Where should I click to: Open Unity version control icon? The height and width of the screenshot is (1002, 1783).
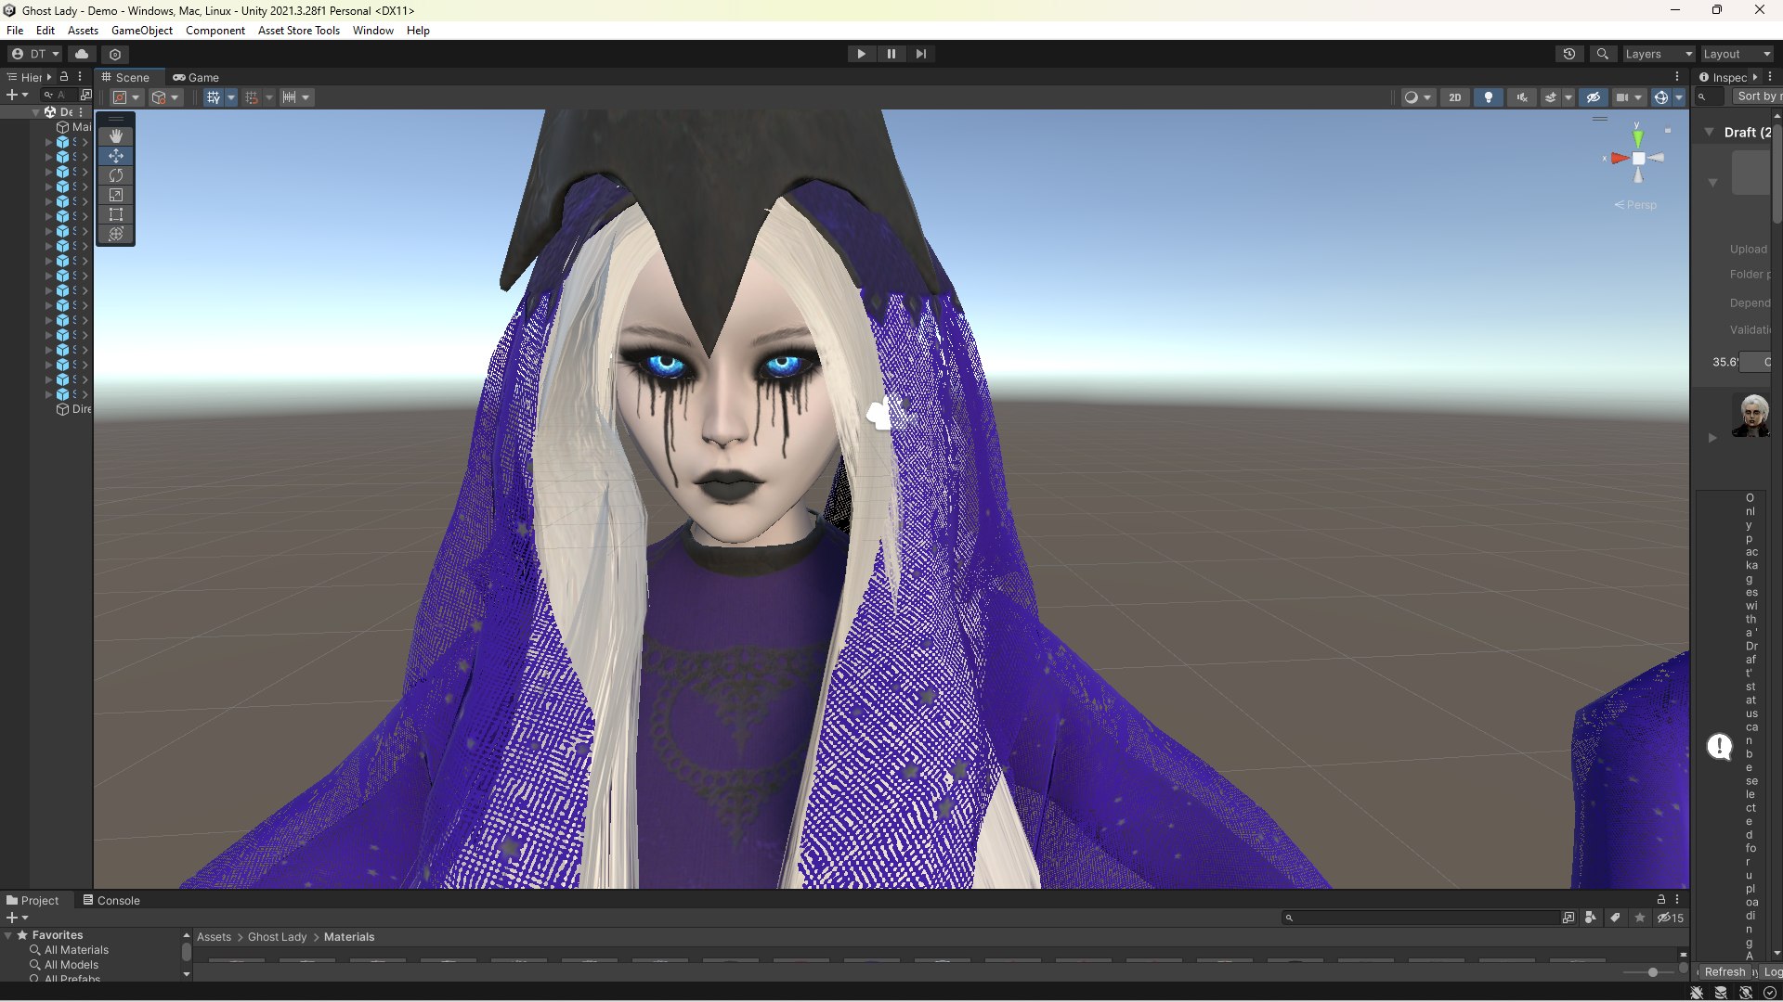[x=115, y=54]
